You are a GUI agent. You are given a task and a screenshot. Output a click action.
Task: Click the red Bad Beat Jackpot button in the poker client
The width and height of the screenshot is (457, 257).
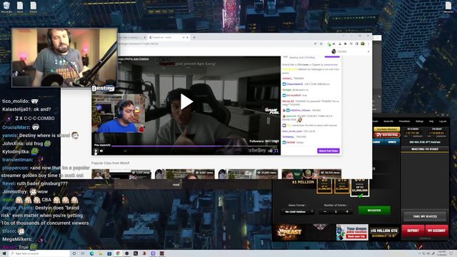[386, 135]
